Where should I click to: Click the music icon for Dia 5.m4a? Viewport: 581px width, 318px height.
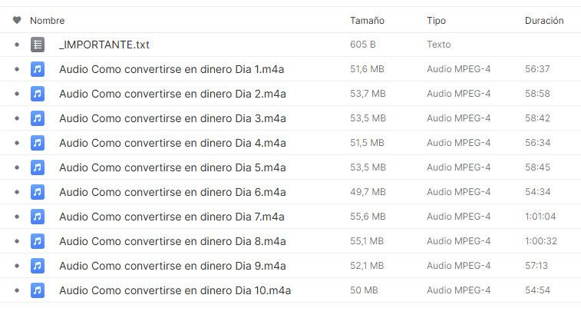pos(38,167)
